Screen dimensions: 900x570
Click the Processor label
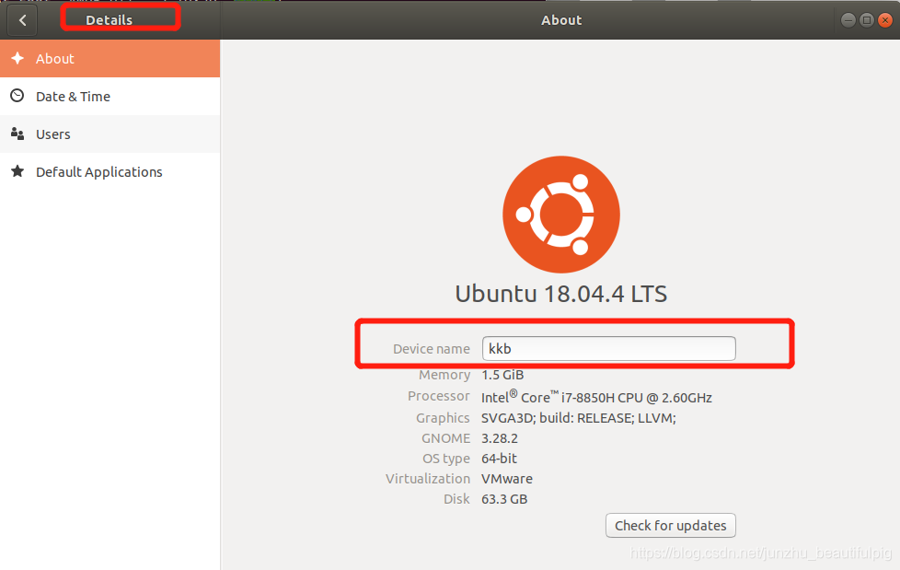[439, 396]
